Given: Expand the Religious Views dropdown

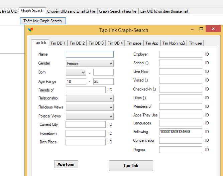Looking at the screenshot, I should pos(90,107).
